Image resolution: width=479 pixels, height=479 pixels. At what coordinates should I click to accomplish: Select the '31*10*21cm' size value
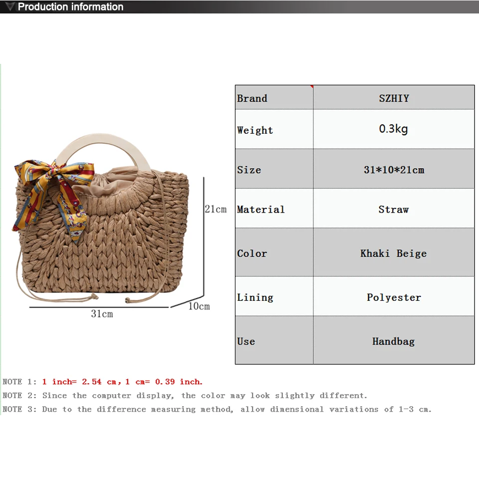394,169
